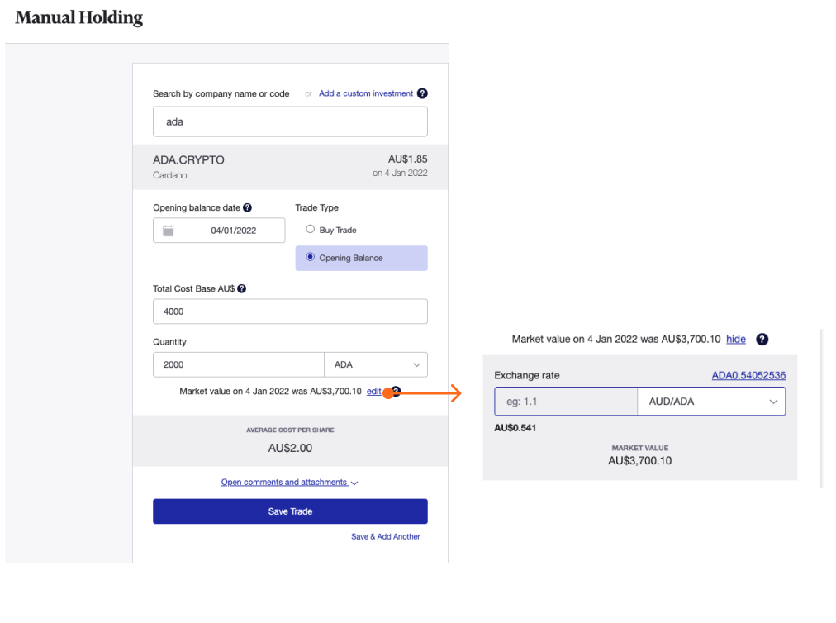Click the Exchange rate input box
Screen dimensions: 836x623
click(566, 402)
